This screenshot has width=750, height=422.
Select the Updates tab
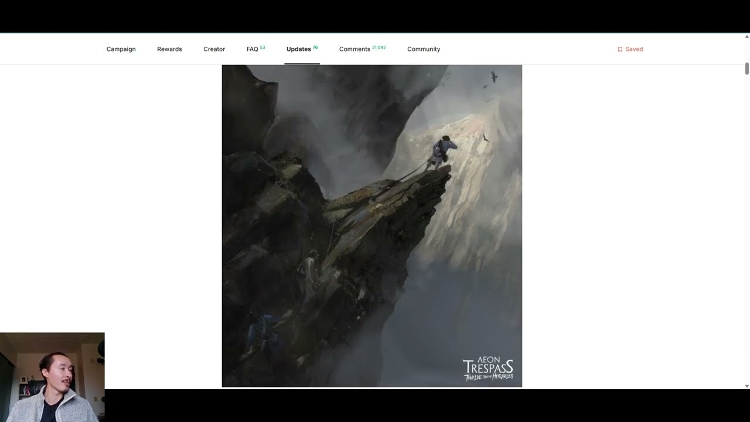click(x=302, y=49)
